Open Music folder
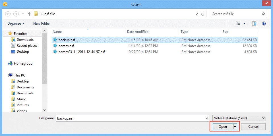 21,99
